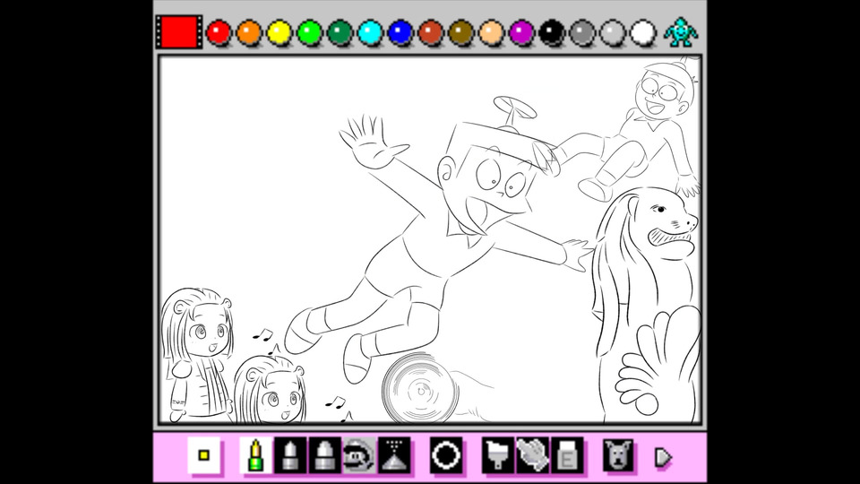The image size is (860, 484).
Task: Pick the dark gray paint ball
Action: (x=582, y=32)
